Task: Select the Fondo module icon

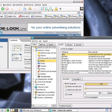Action: tap(39, 63)
